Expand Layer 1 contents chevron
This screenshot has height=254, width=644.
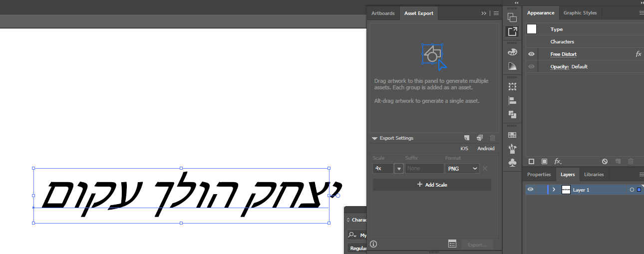tap(554, 190)
